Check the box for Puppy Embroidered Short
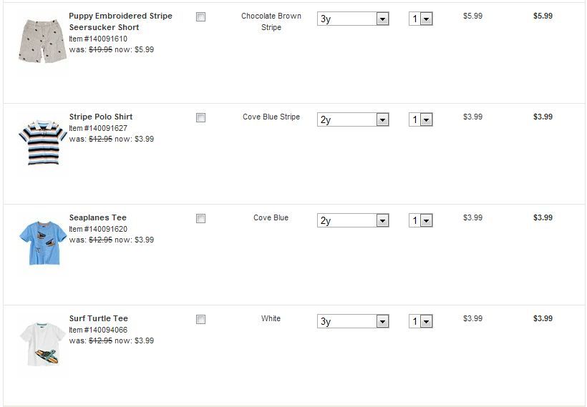 (200, 17)
